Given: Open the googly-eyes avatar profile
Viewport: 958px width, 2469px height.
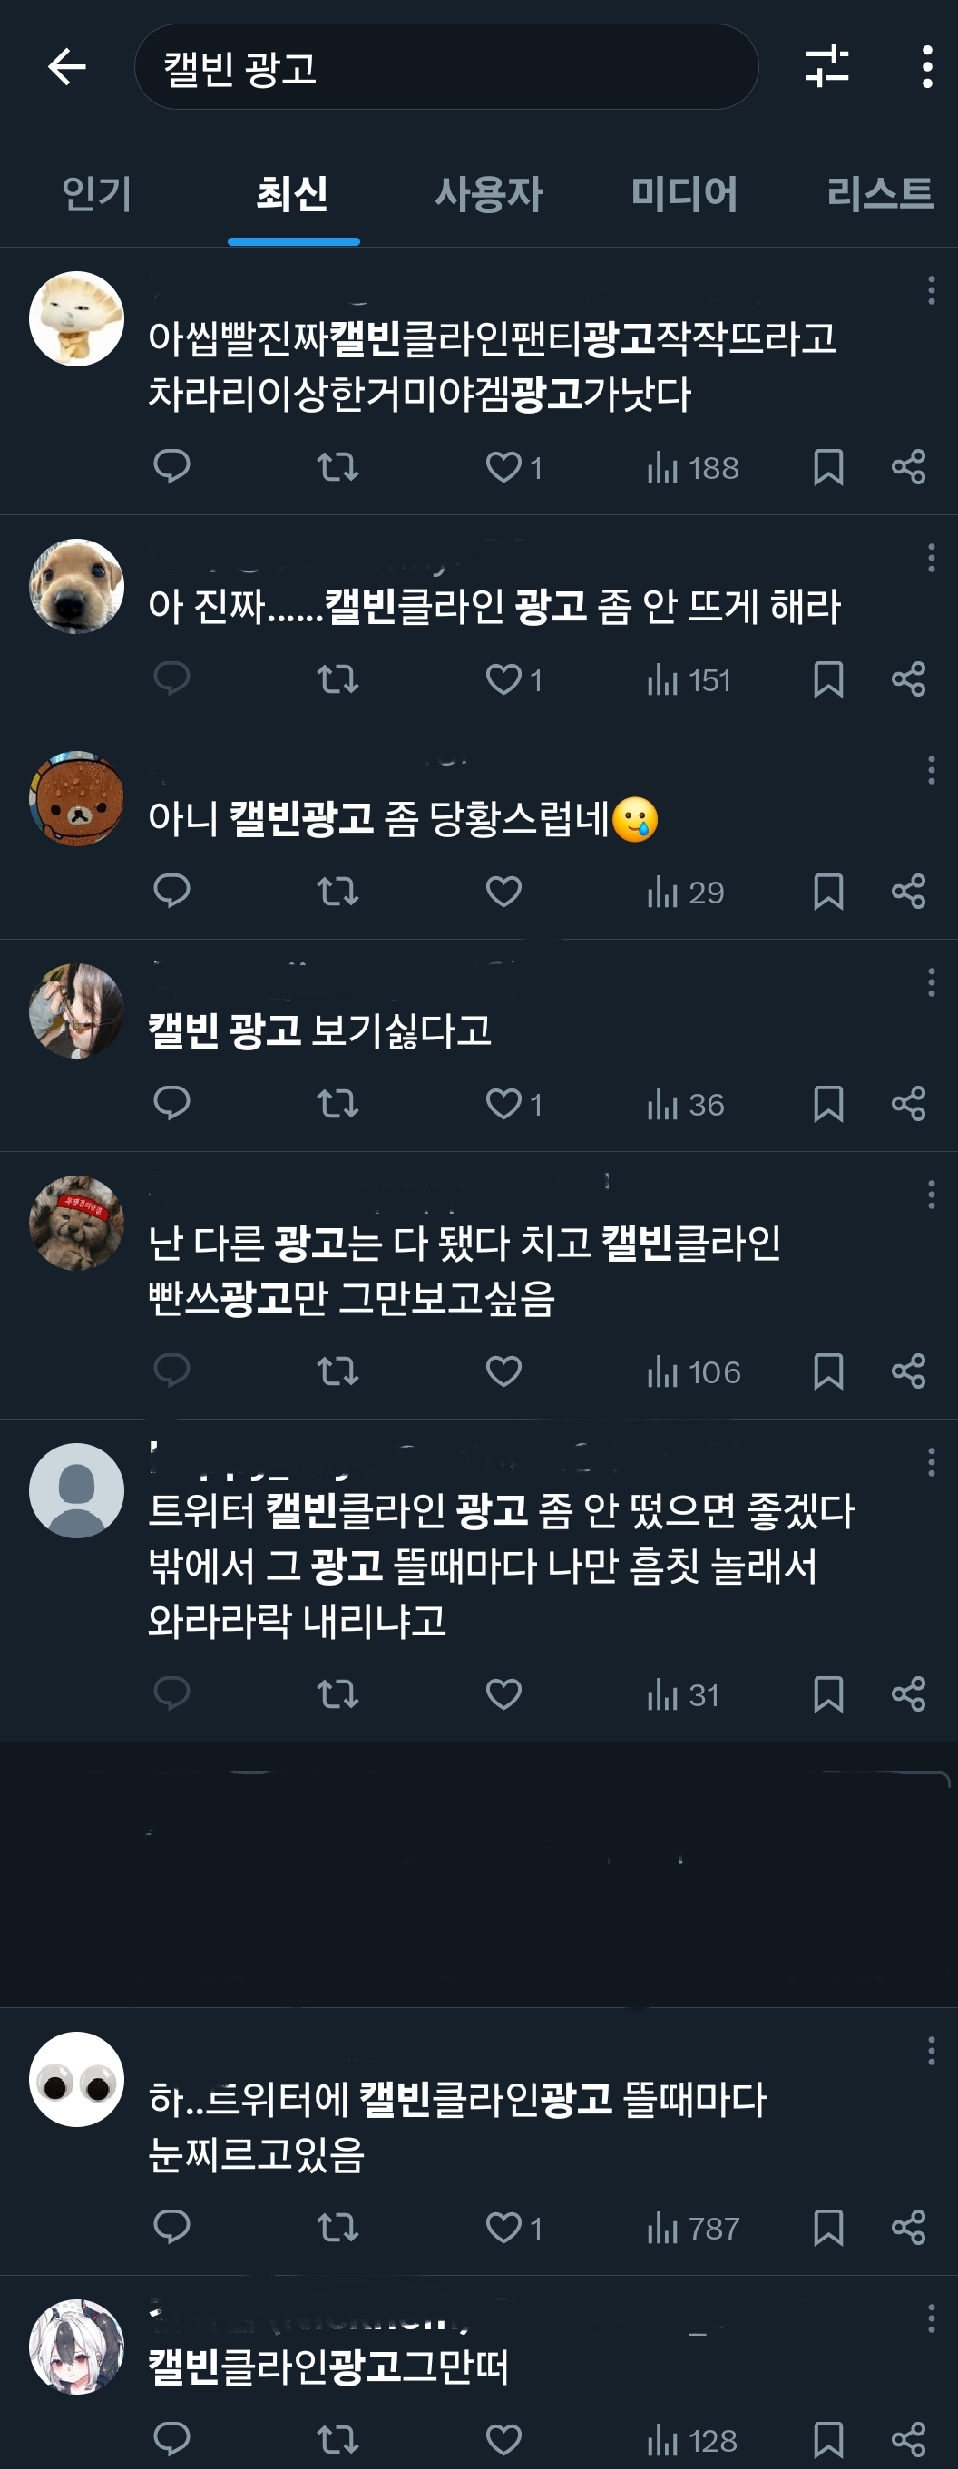Looking at the screenshot, I should point(77,2079).
